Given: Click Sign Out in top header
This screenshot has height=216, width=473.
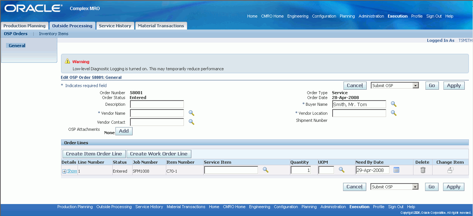Looking at the screenshot, I should [434, 16].
